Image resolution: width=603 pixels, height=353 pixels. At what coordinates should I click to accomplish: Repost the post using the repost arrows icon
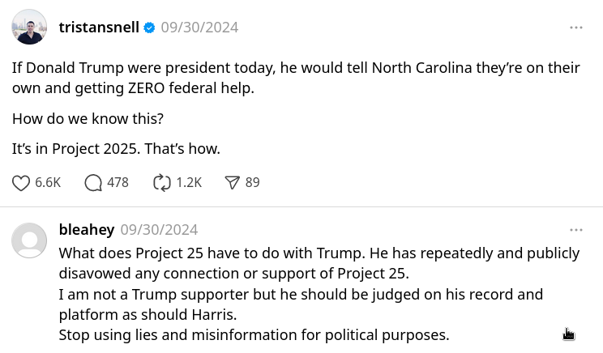pos(162,183)
